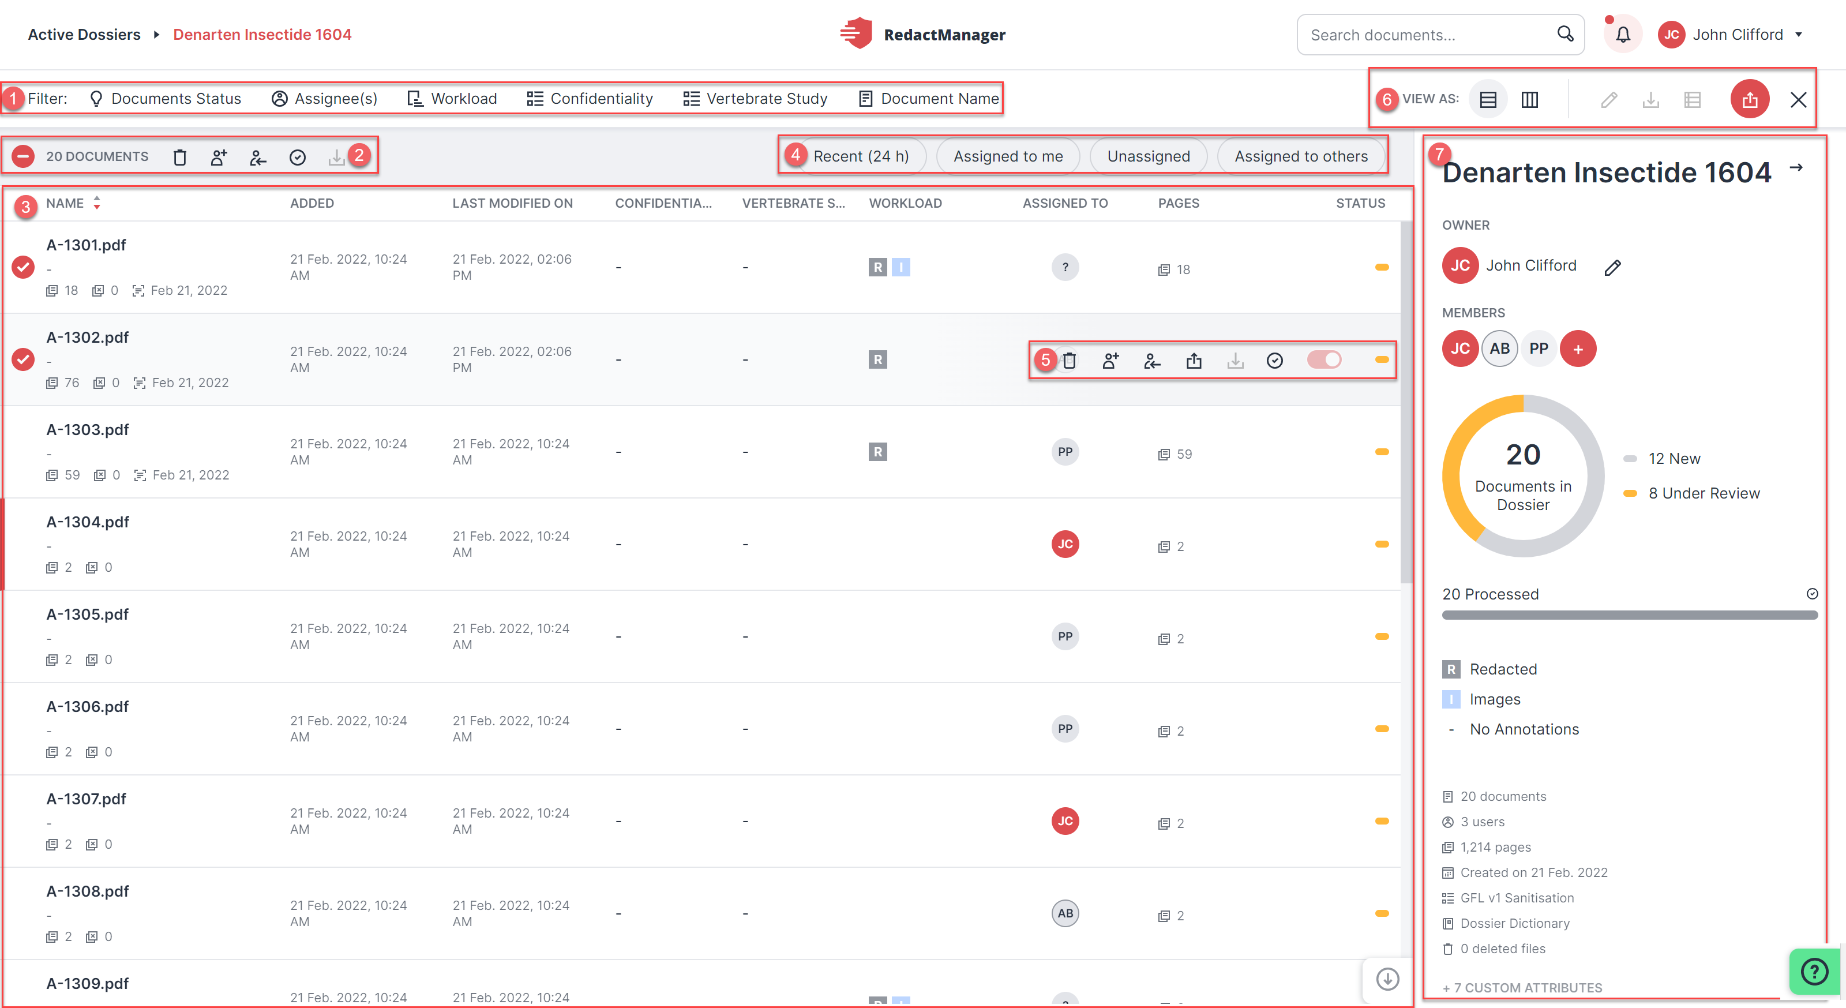Image resolution: width=1846 pixels, height=1008 pixels.
Task: Download A-1302.pdf from row actions
Action: 1235,361
